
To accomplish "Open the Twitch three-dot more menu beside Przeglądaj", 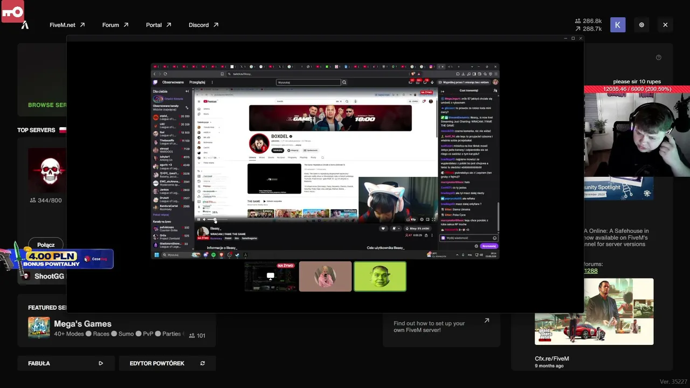I will (212, 82).
